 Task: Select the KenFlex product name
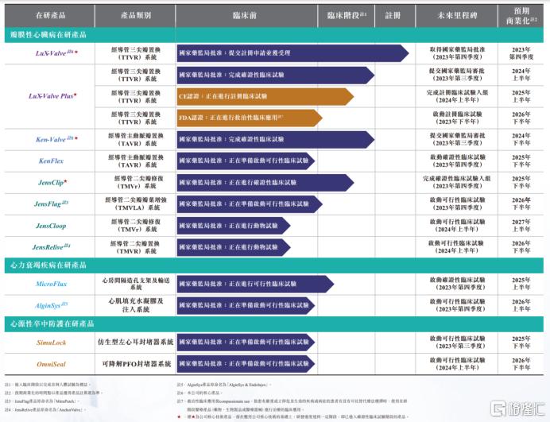click(51, 161)
